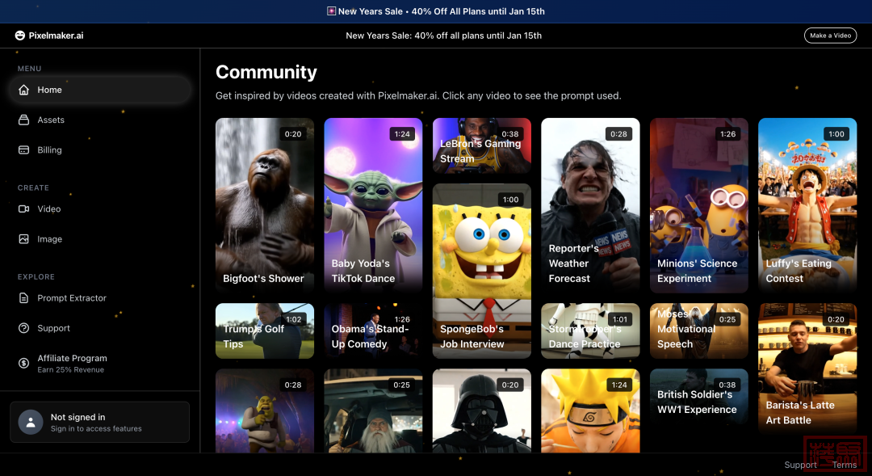Screen dimensions: 872x476
Task: Open SpongeBob's Job Interview video
Action: coord(482,271)
